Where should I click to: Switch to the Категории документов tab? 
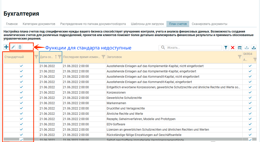point(39,24)
